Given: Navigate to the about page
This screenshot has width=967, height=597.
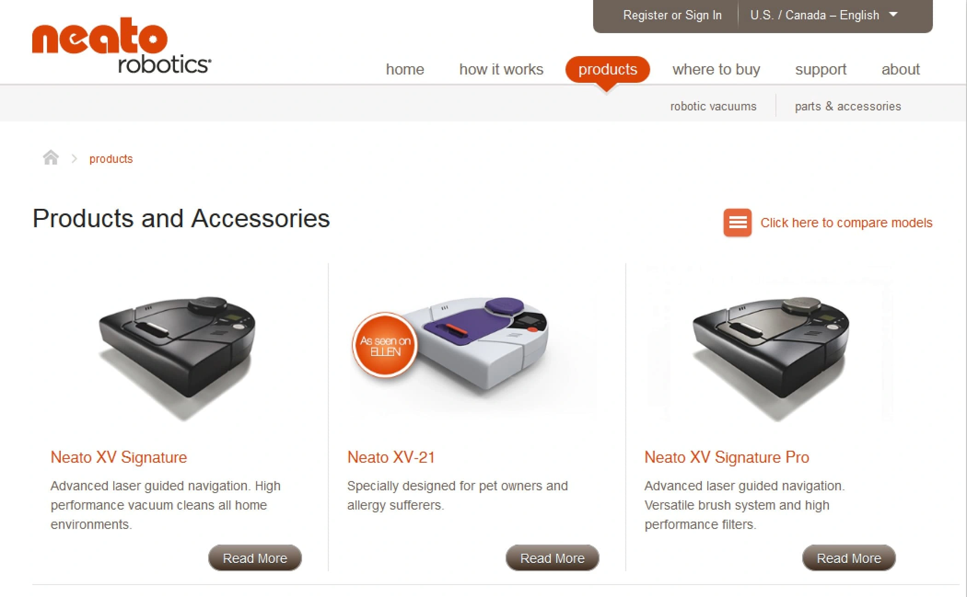Looking at the screenshot, I should click(900, 69).
